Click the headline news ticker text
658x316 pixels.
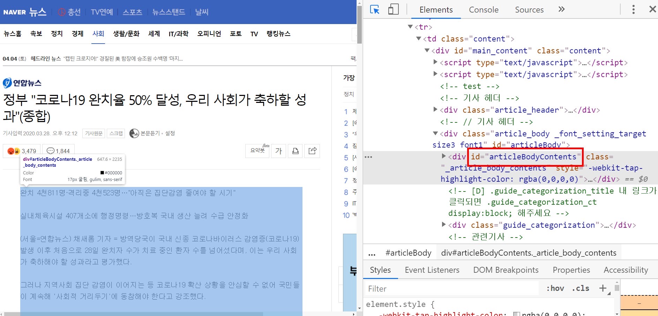[123, 59]
